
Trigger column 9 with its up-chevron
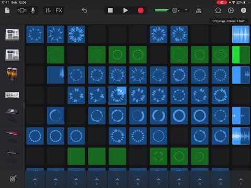point(200,180)
